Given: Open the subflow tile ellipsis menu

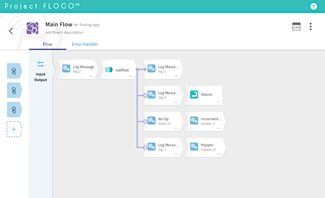Looking at the screenshot, I should coord(131,76).
